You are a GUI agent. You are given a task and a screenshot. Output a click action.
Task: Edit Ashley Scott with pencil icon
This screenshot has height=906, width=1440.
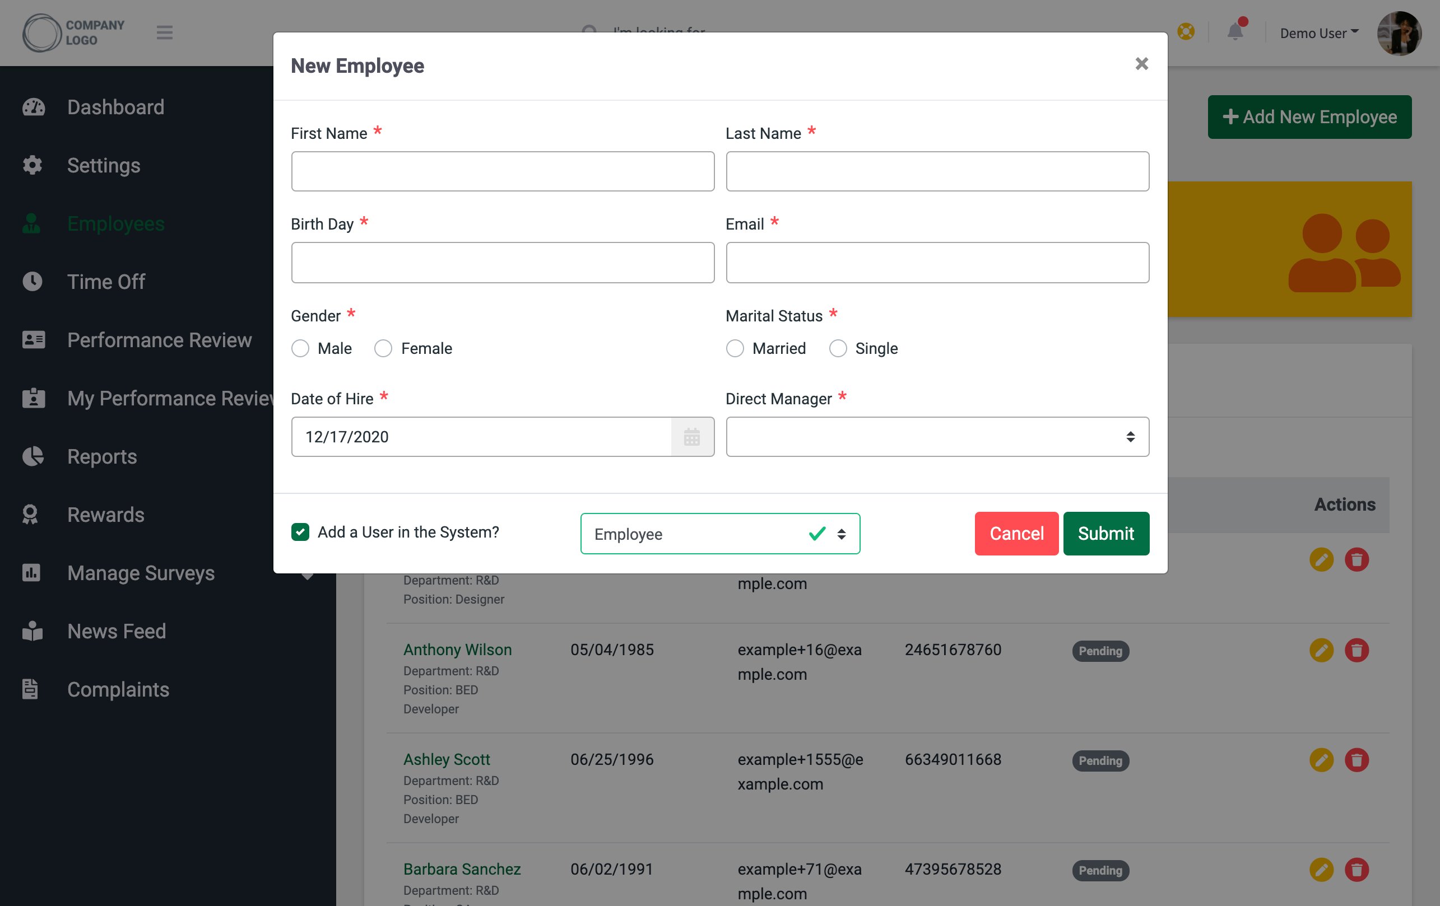[1322, 760]
